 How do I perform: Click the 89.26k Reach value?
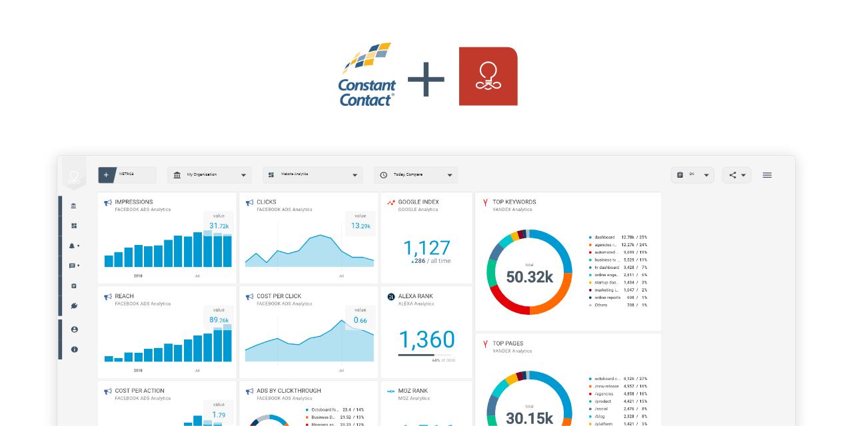(x=219, y=320)
